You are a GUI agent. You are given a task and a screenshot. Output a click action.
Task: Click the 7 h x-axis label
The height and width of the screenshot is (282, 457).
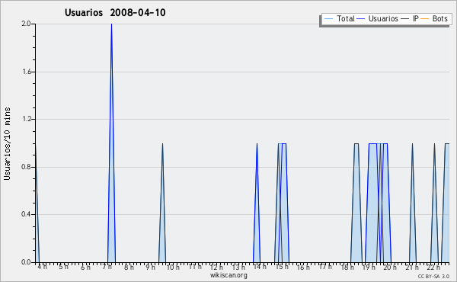pos(107,267)
